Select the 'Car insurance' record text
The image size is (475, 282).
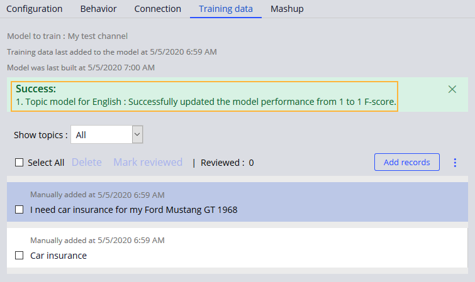point(59,256)
